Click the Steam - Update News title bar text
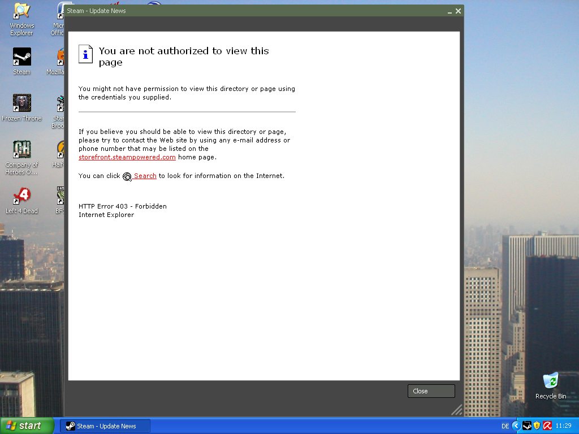Screen dimensions: 579x434 point(96,11)
